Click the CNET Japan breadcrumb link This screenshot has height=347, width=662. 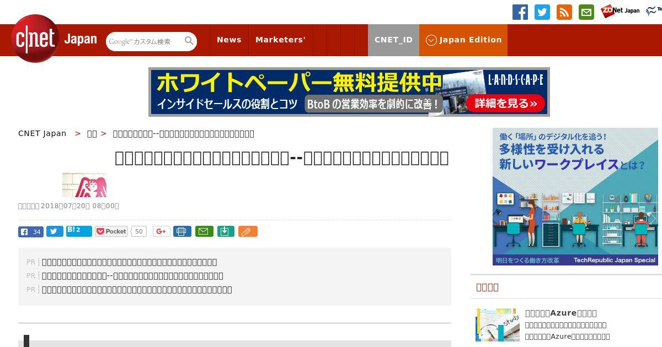(42, 133)
